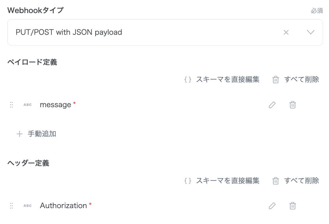Edit the Authorization header with pencil icon

point(272,206)
